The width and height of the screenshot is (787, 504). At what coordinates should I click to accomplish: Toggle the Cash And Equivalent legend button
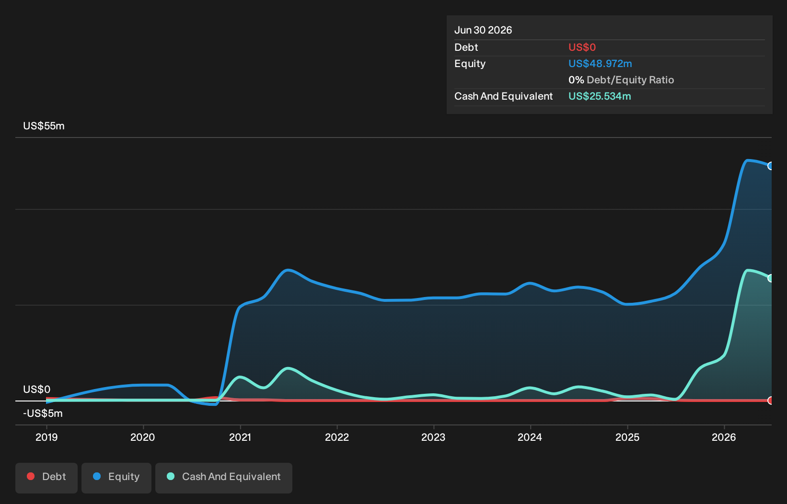click(x=224, y=478)
